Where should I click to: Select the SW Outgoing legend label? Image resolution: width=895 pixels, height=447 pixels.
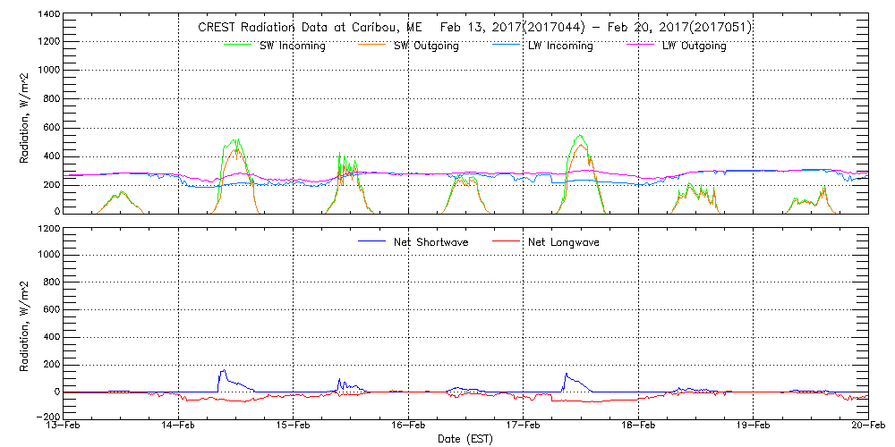426,46
